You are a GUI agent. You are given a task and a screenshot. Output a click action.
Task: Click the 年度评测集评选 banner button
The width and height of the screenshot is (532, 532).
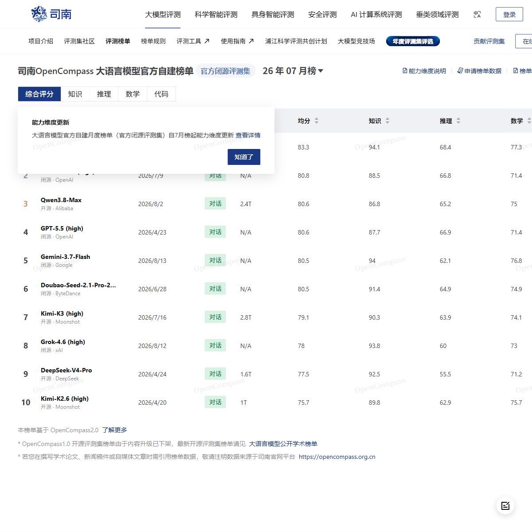413,41
